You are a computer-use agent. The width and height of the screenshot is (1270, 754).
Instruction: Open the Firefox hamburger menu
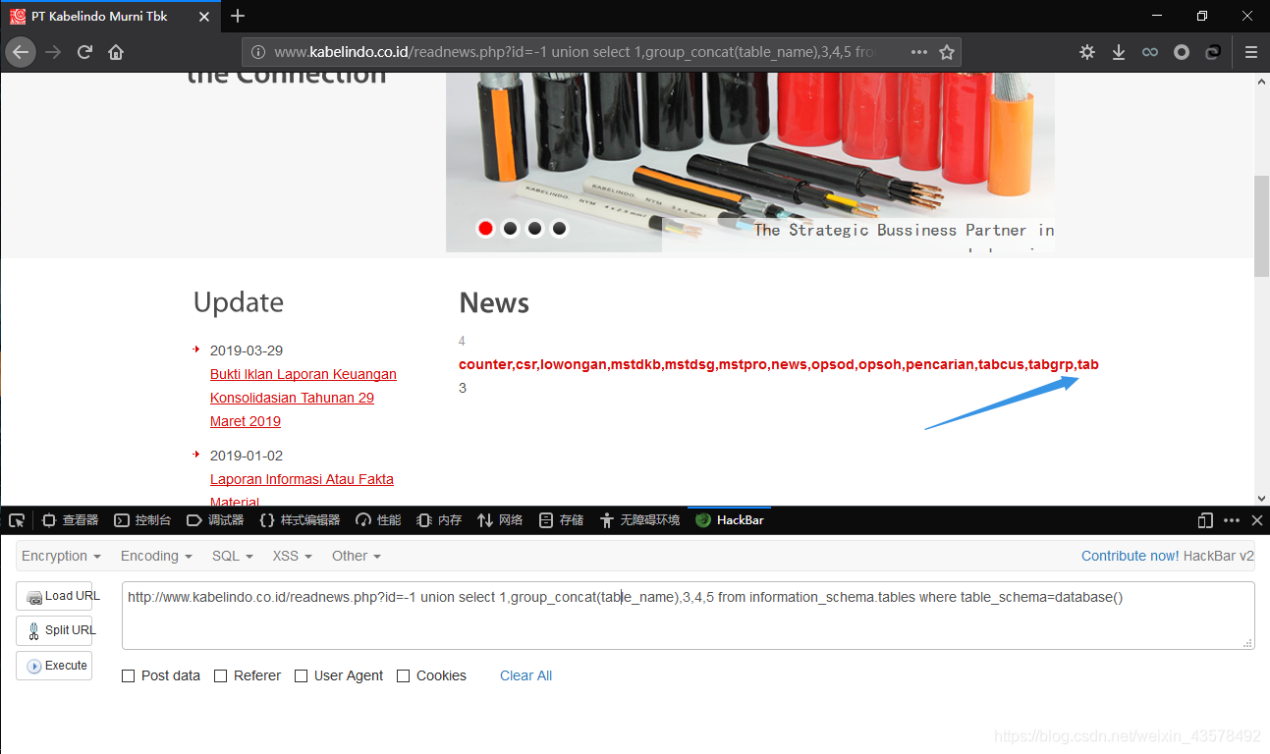(1251, 52)
